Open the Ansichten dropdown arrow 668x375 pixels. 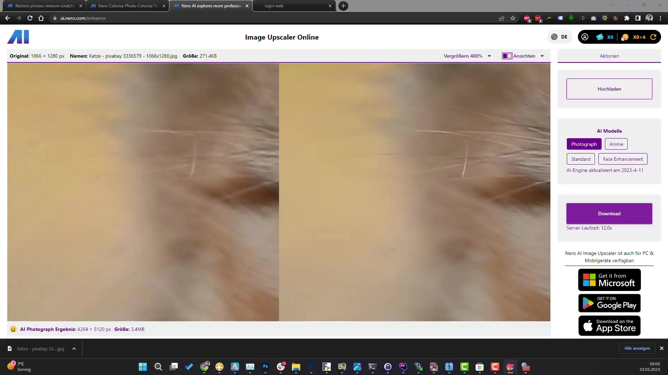[542, 56]
